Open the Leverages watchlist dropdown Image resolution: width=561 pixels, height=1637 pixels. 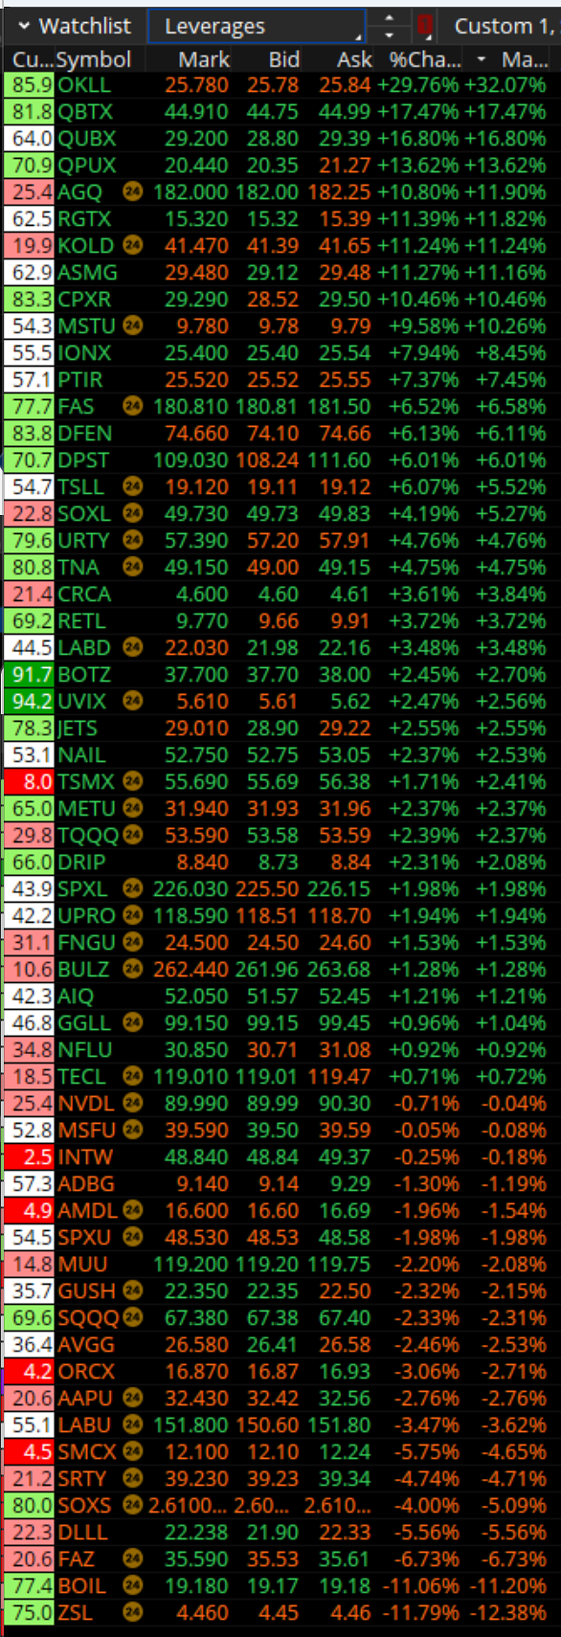(257, 26)
